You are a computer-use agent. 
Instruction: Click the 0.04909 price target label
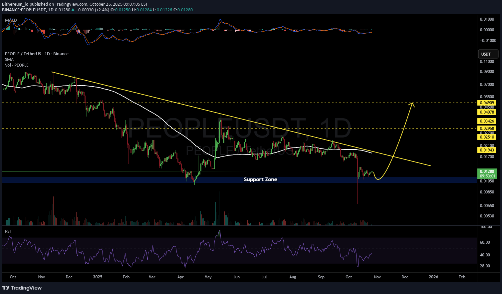click(487, 103)
